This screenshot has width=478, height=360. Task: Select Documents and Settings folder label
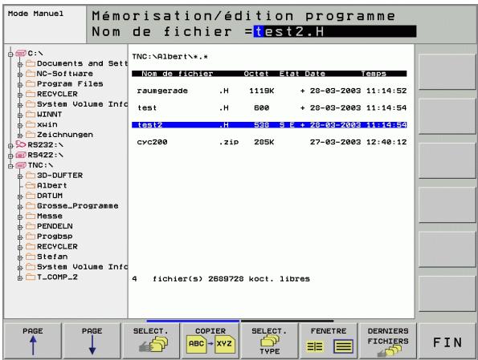[82, 63]
